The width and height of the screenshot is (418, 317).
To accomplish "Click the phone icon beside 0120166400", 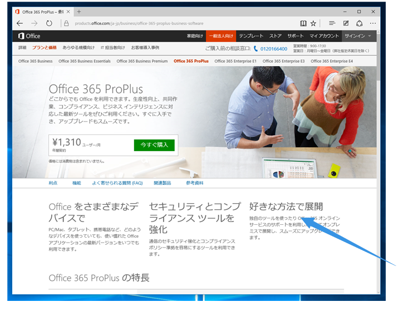I will tap(255, 49).
